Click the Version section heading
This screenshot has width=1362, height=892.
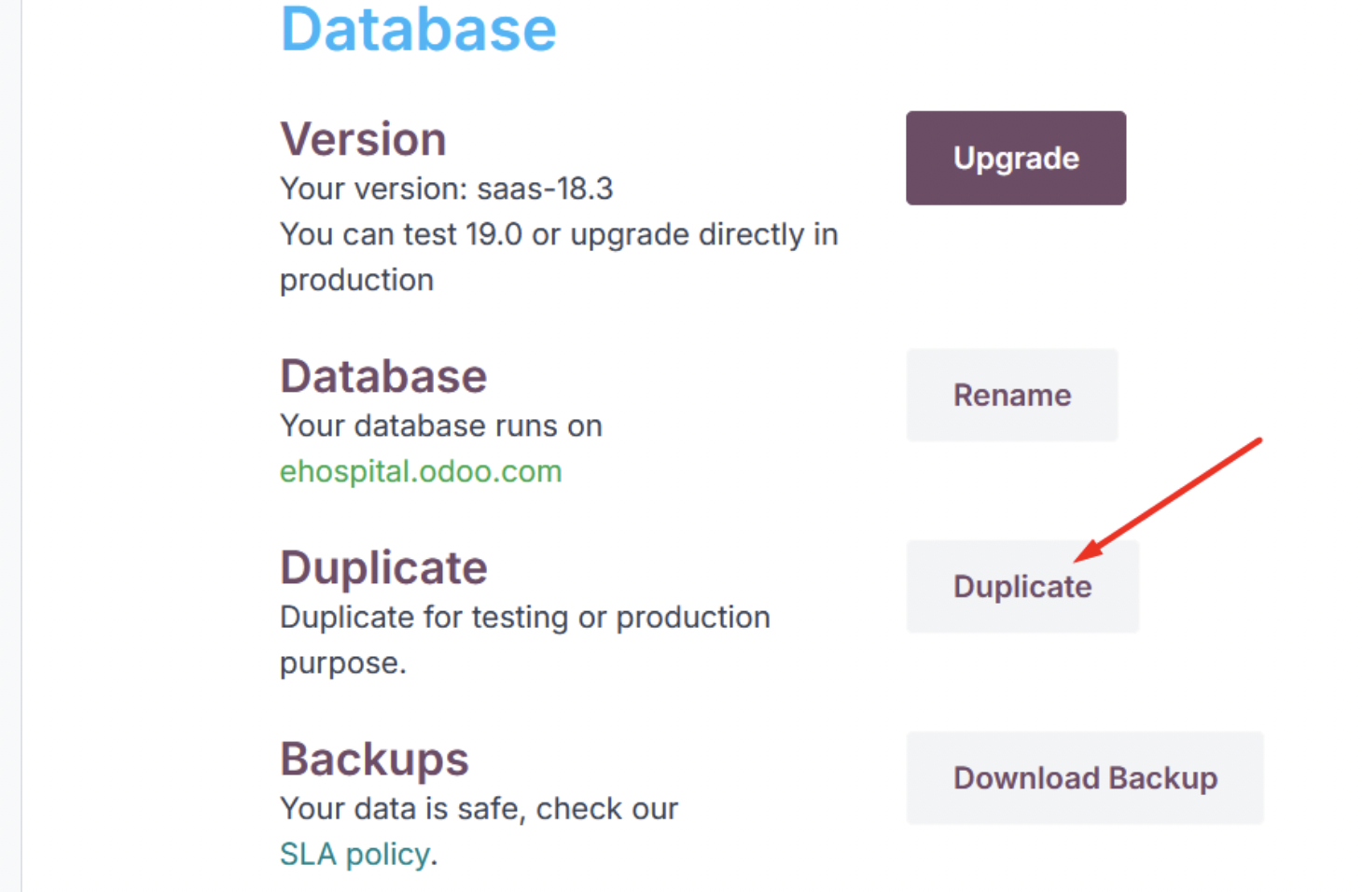coord(363,139)
